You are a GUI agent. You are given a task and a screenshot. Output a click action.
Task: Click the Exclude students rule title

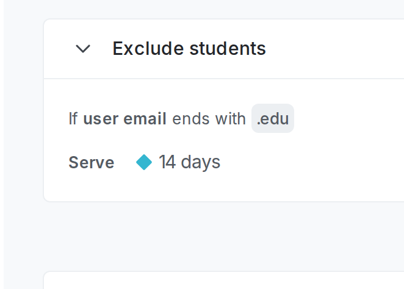(189, 49)
